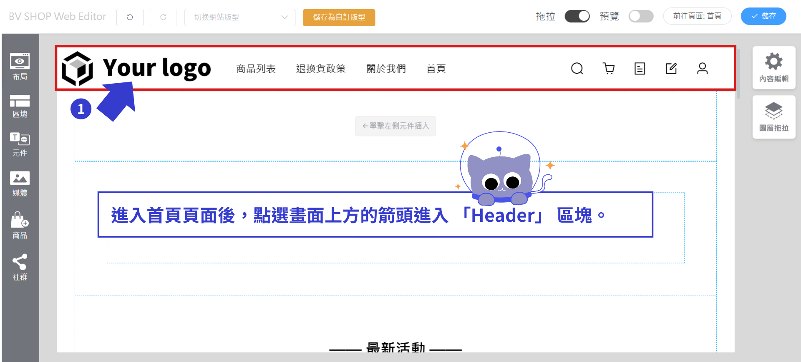Image resolution: width=801 pixels, height=362 pixels.
Task: Open the 區塊 blocks panel
Action: (x=20, y=107)
